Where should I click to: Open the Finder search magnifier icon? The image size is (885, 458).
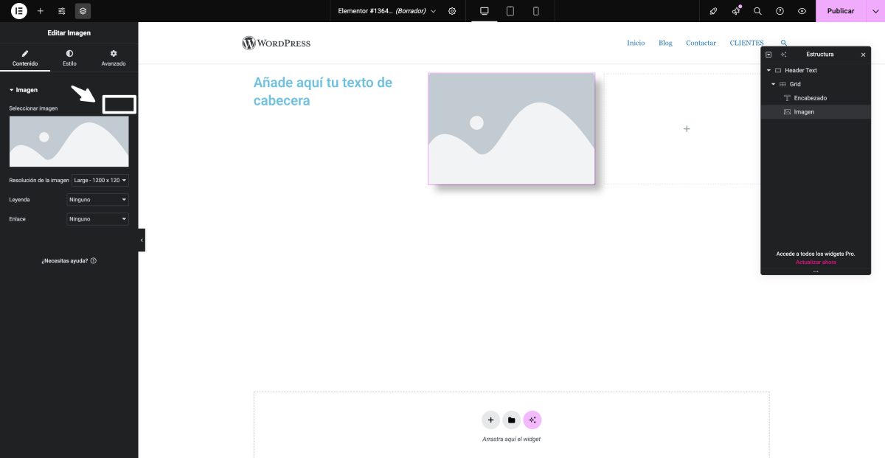coord(757,11)
